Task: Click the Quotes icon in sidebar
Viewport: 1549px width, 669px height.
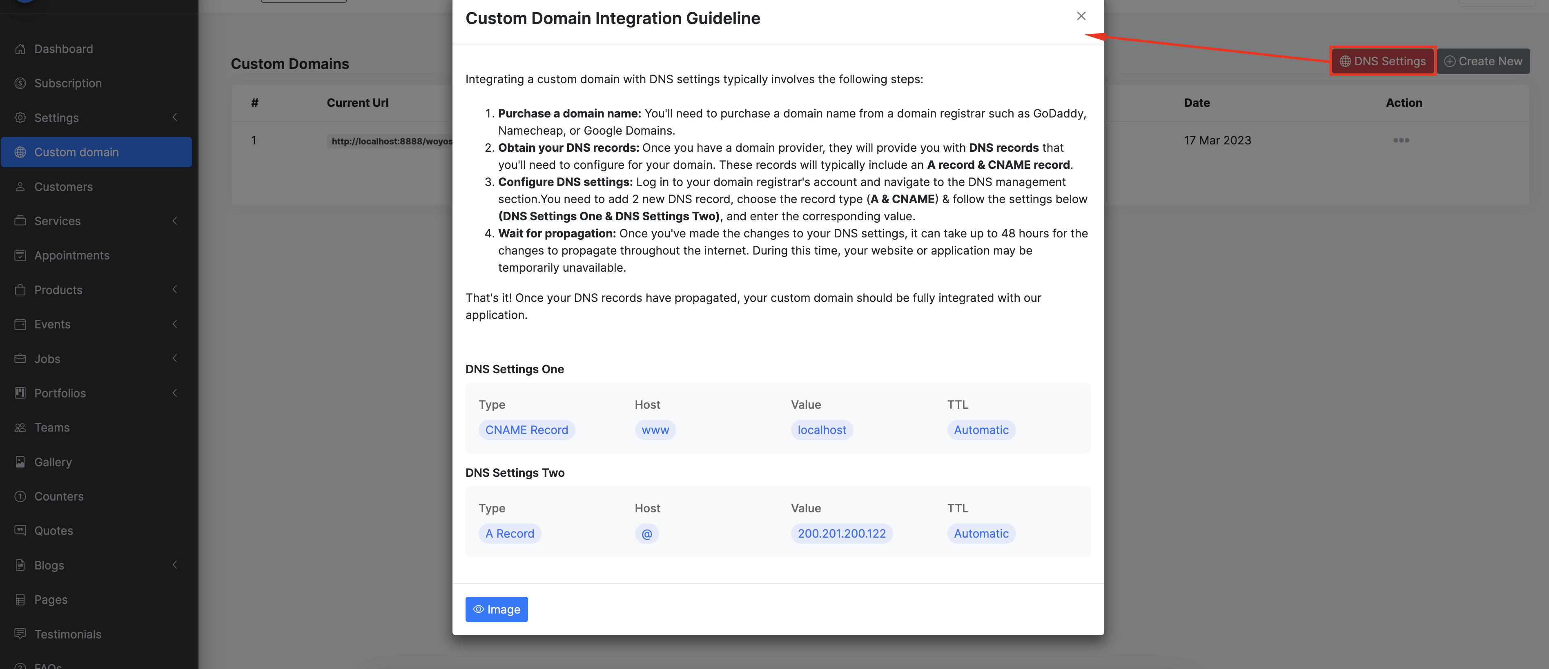Action: coord(20,530)
